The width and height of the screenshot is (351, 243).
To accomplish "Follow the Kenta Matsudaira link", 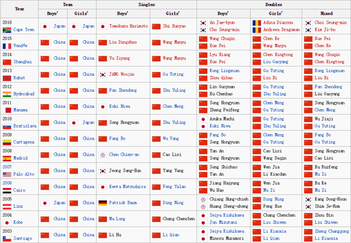I will click(x=128, y=186).
